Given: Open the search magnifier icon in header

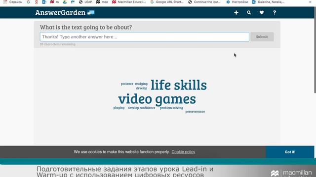Looking at the screenshot, I should [249, 13].
